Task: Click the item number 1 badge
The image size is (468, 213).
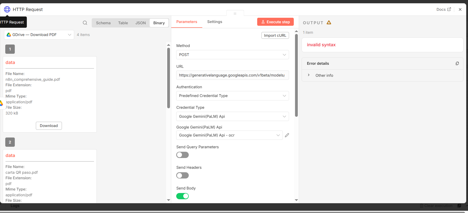Action: pos(10,49)
